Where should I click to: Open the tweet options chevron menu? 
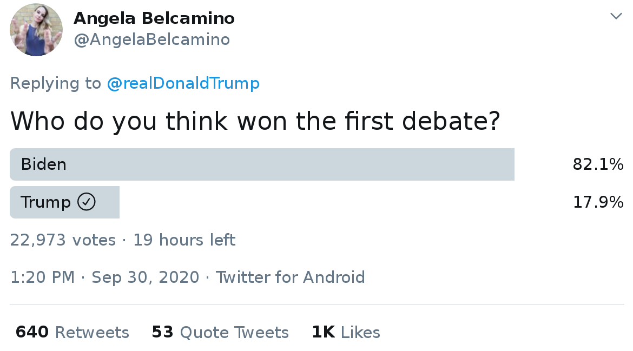[616, 16]
